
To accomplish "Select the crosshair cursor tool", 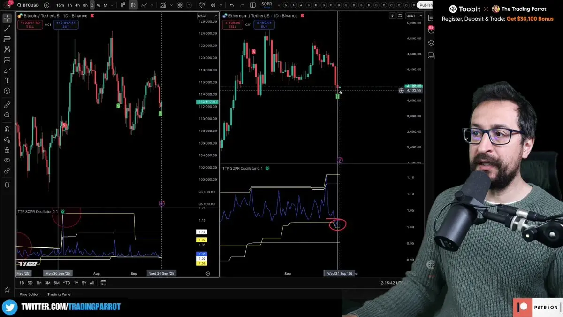I will coord(7,18).
